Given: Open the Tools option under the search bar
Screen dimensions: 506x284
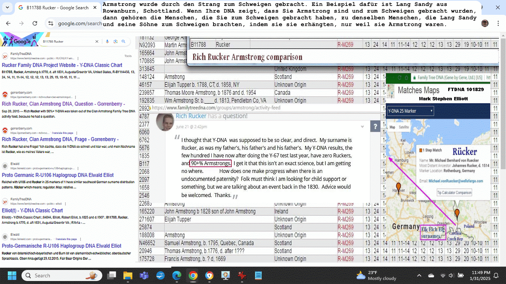Looking at the screenshot, I should point(128,56).
